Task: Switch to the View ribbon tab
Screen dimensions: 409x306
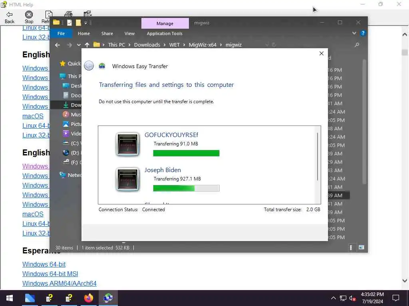Action: [129, 33]
